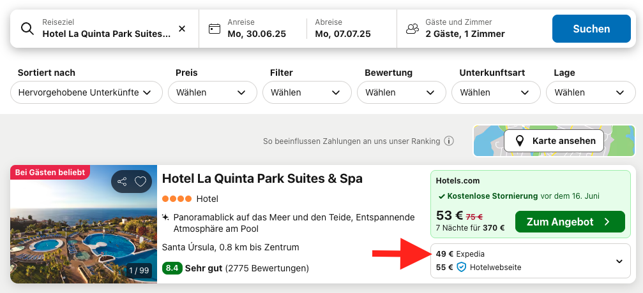Open the calendar icon for Anreise
This screenshot has width=643, height=293.
point(215,29)
